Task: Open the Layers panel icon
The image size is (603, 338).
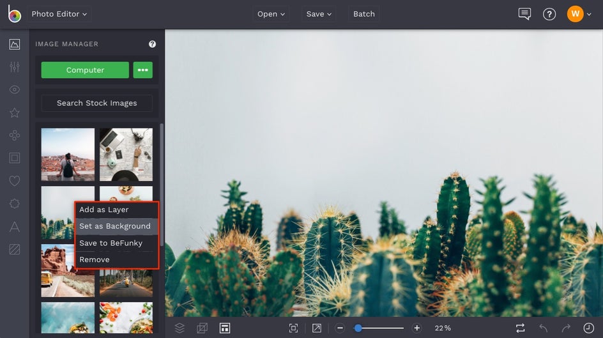Action: pos(179,328)
